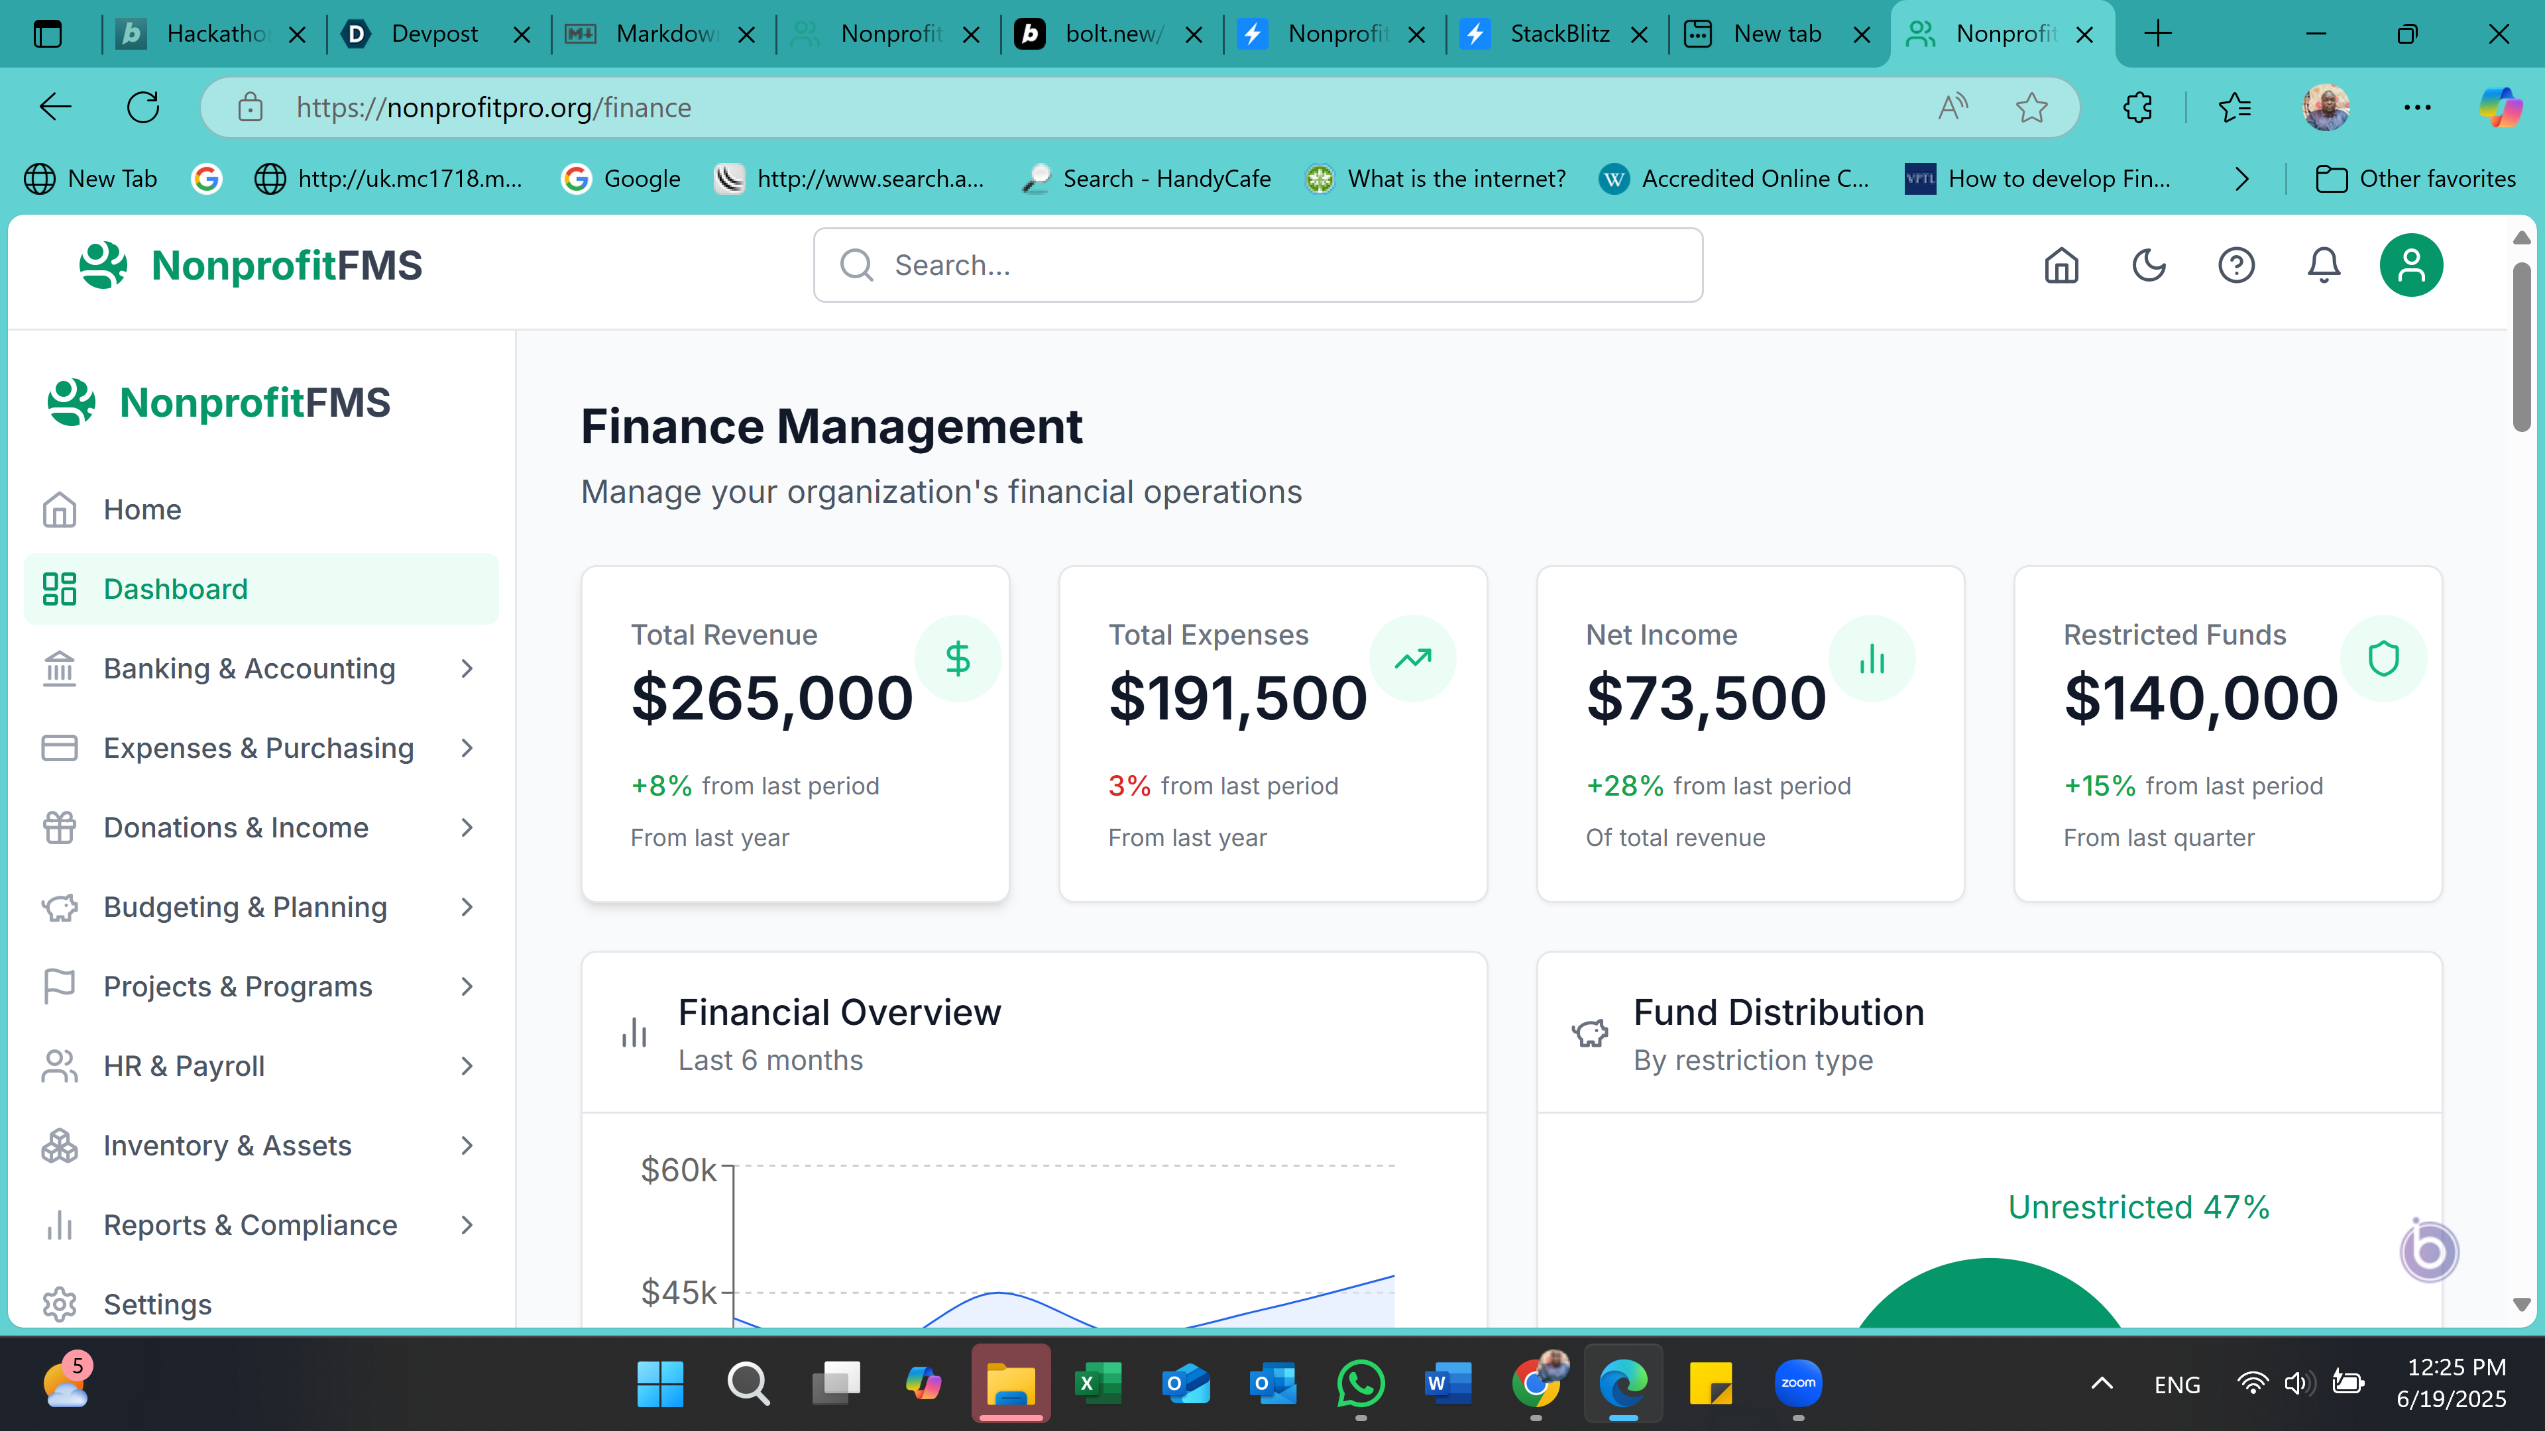Open Excel from the Windows taskbar
The height and width of the screenshot is (1431, 2545).
[x=1098, y=1383]
